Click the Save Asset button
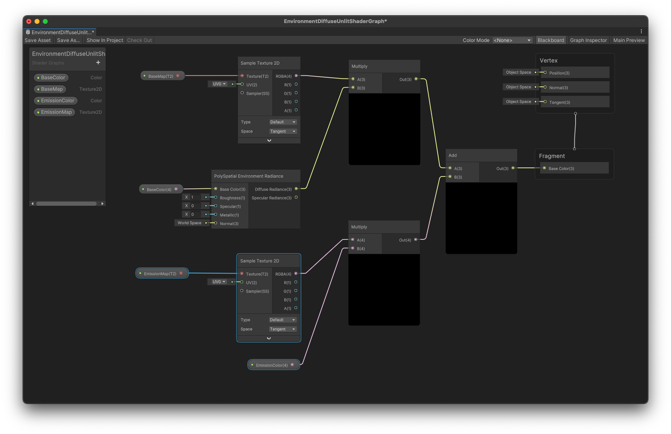The image size is (671, 434). point(38,40)
